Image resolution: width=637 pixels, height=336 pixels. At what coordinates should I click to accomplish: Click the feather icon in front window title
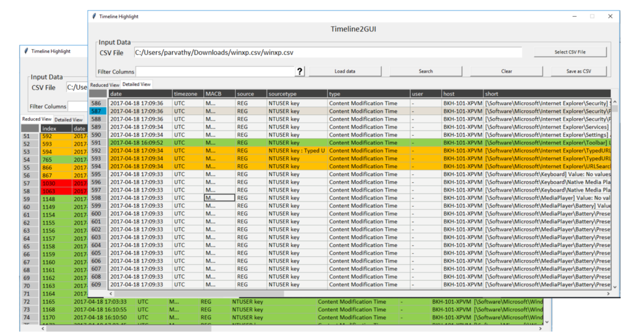pyautogui.click(x=95, y=16)
